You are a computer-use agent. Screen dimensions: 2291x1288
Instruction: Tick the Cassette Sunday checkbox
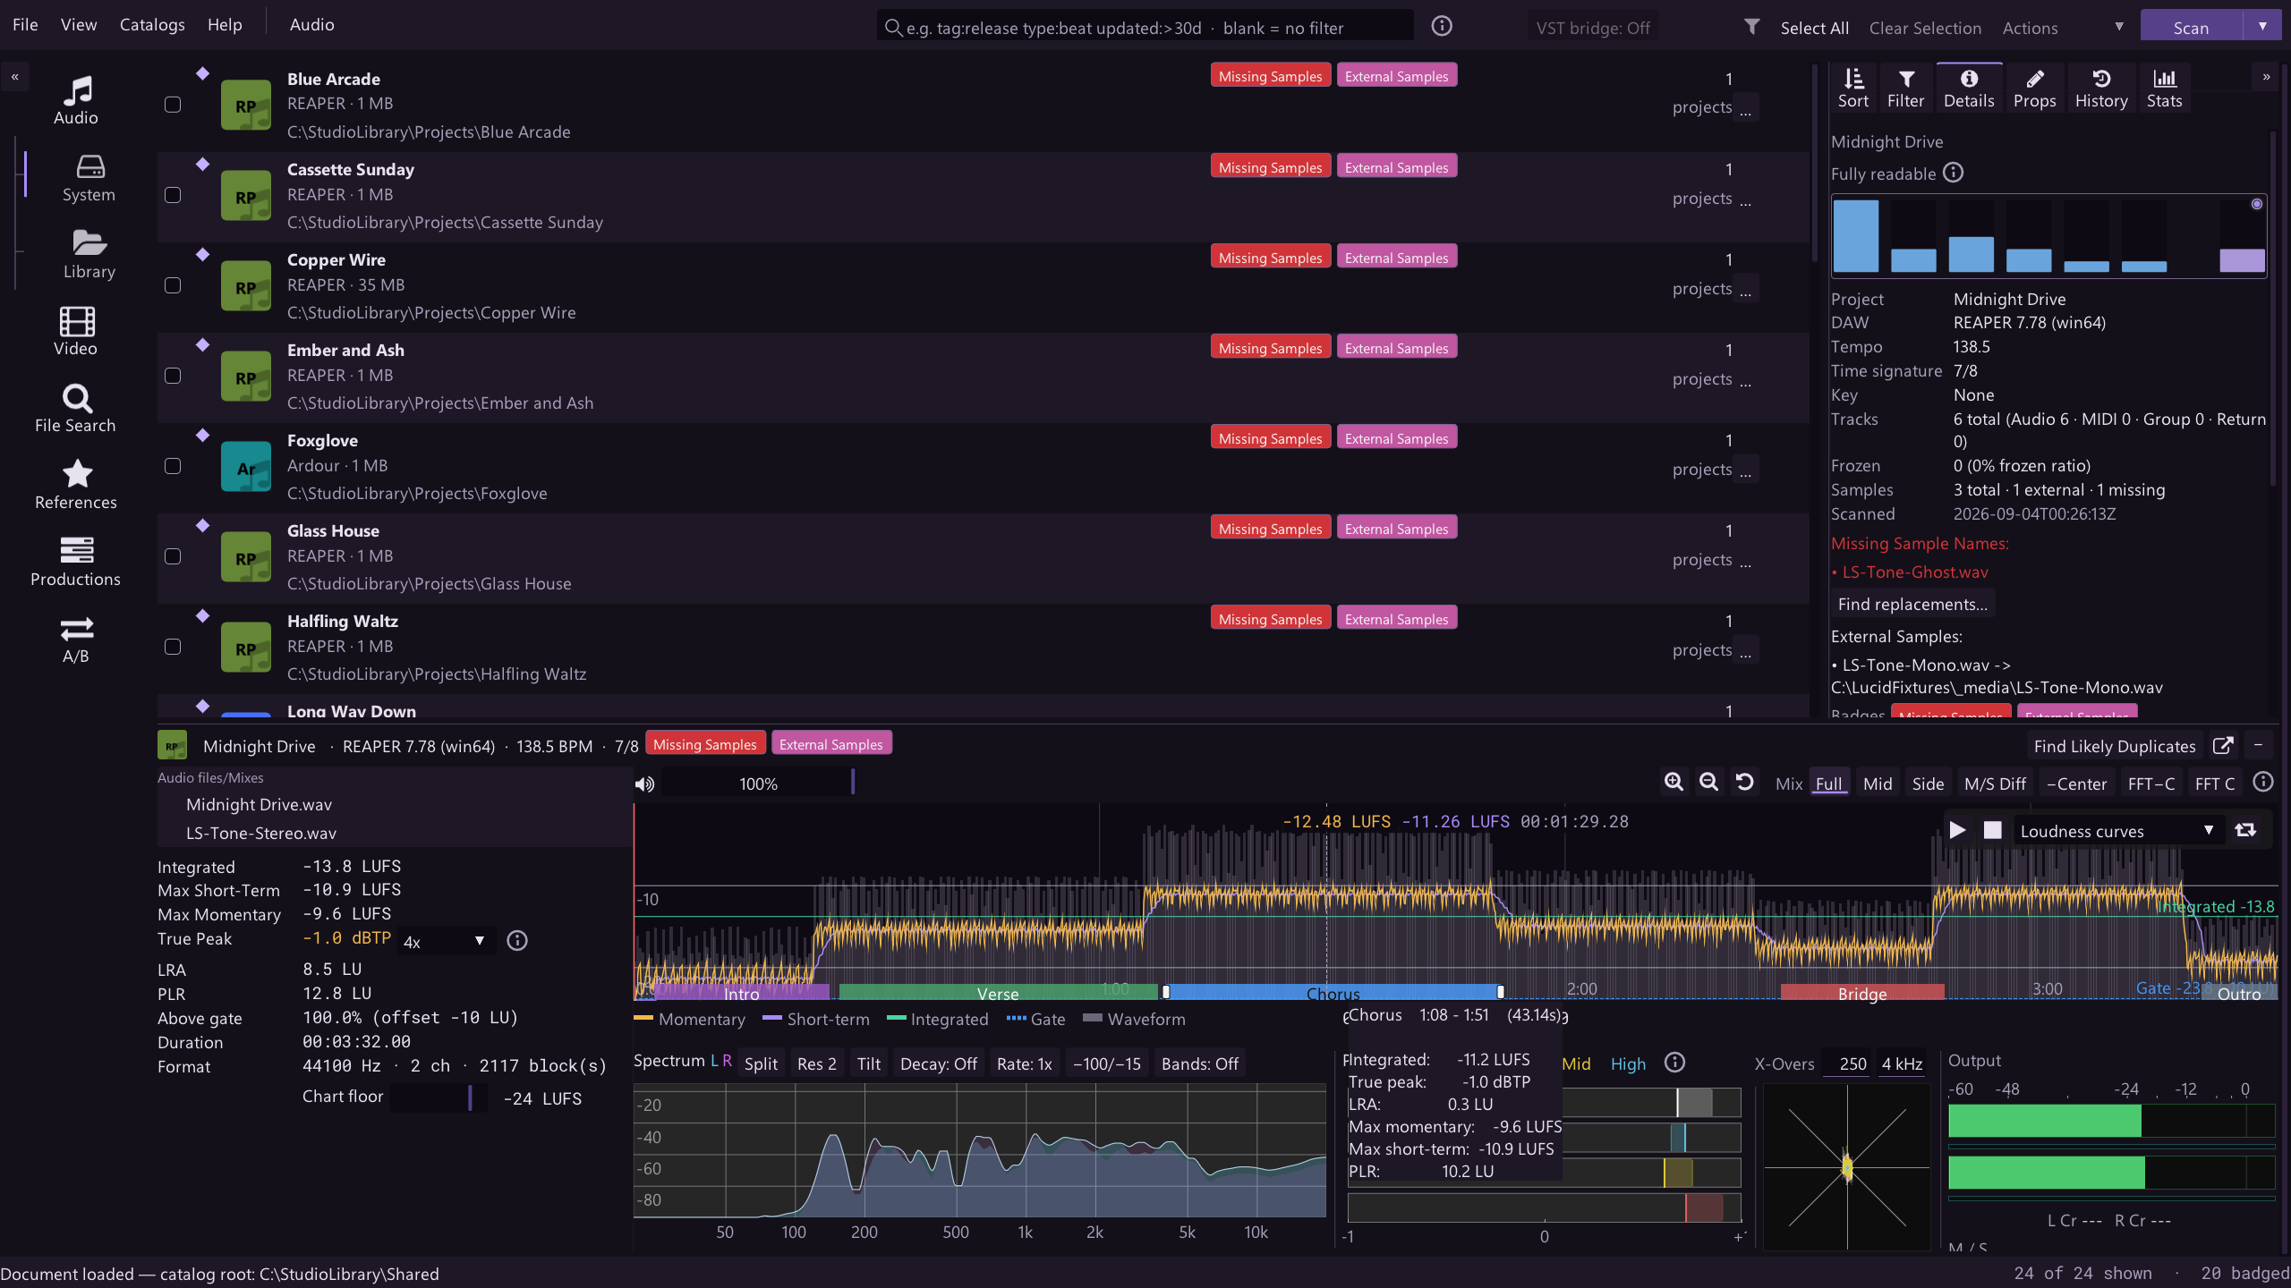point(173,195)
